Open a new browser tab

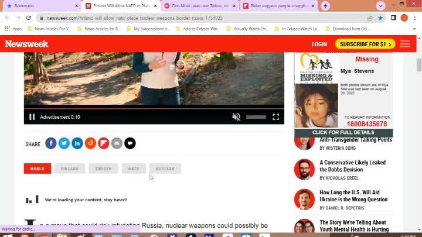pos(325,6)
